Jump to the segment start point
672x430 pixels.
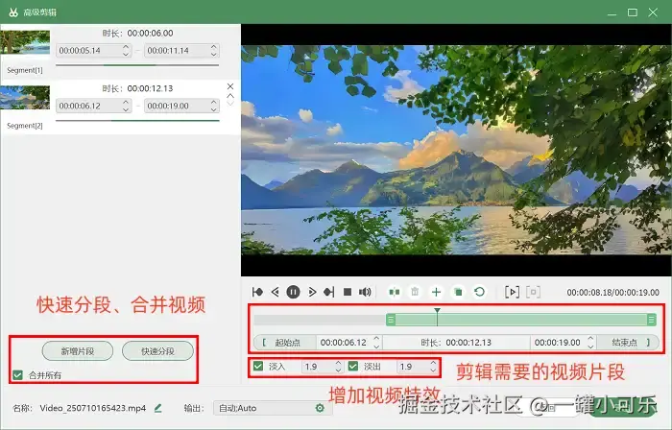257,292
